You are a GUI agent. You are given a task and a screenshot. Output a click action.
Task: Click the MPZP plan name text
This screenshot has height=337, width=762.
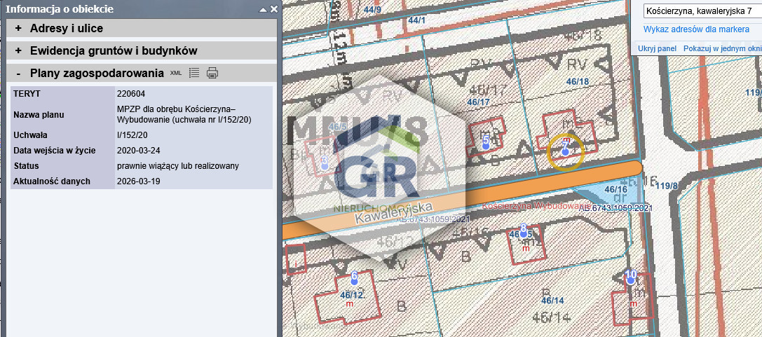(x=184, y=114)
